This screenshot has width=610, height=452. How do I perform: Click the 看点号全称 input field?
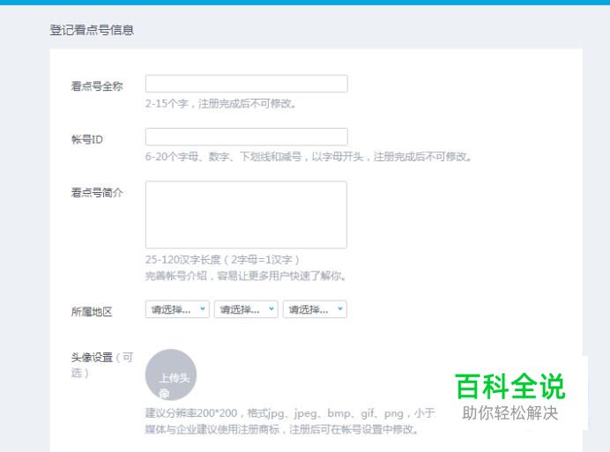(x=246, y=84)
